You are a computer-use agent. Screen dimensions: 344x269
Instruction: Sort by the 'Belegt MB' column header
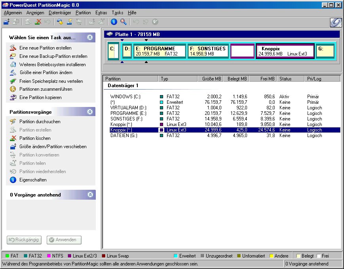coord(236,78)
